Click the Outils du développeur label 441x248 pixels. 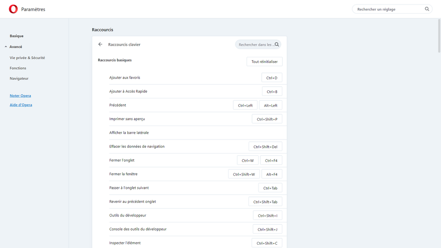128,215
